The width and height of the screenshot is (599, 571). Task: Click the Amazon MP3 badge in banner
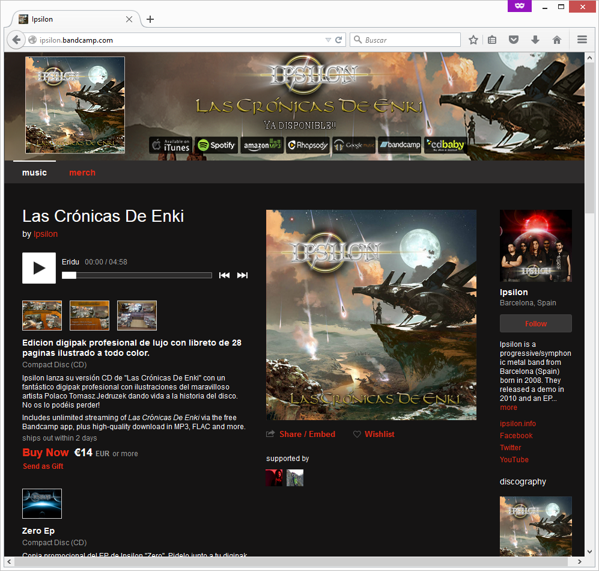[x=262, y=145]
